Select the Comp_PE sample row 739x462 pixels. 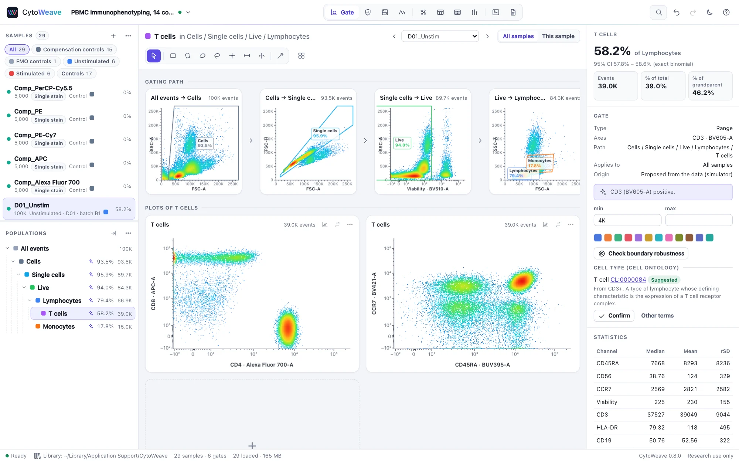click(x=69, y=115)
